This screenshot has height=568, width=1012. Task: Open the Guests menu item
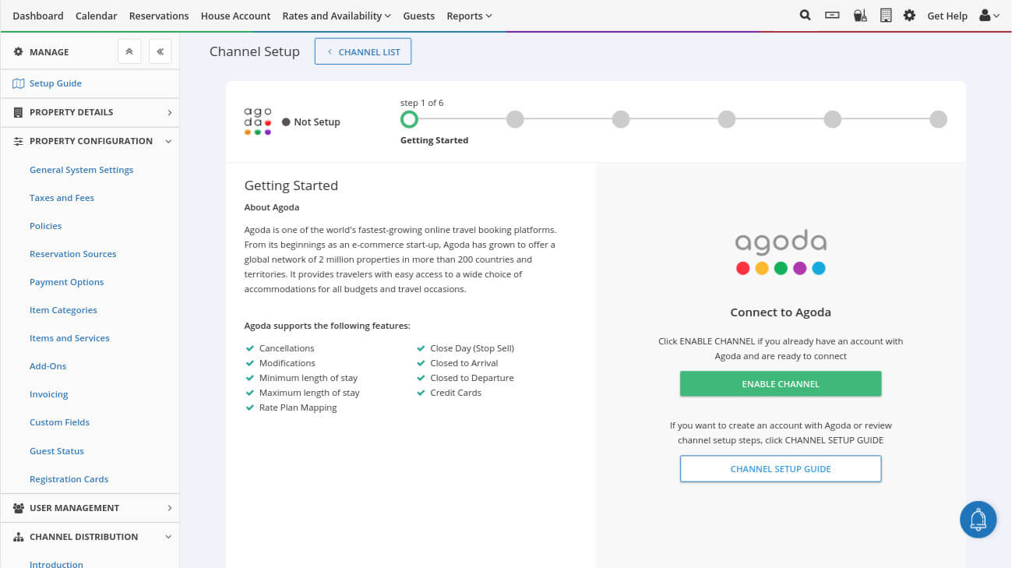pyautogui.click(x=419, y=16)
